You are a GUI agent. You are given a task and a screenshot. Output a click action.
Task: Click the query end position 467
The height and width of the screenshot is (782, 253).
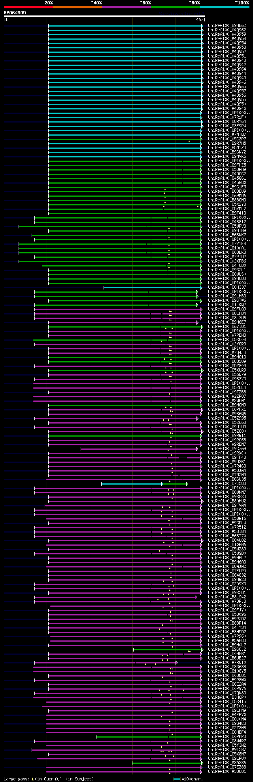point(200,19)
